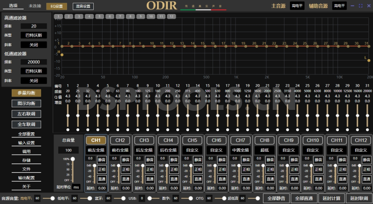This screenshot has width=373, height=204.
Task: Toggle CH7 bypass 直通 button
Action: 246,179
